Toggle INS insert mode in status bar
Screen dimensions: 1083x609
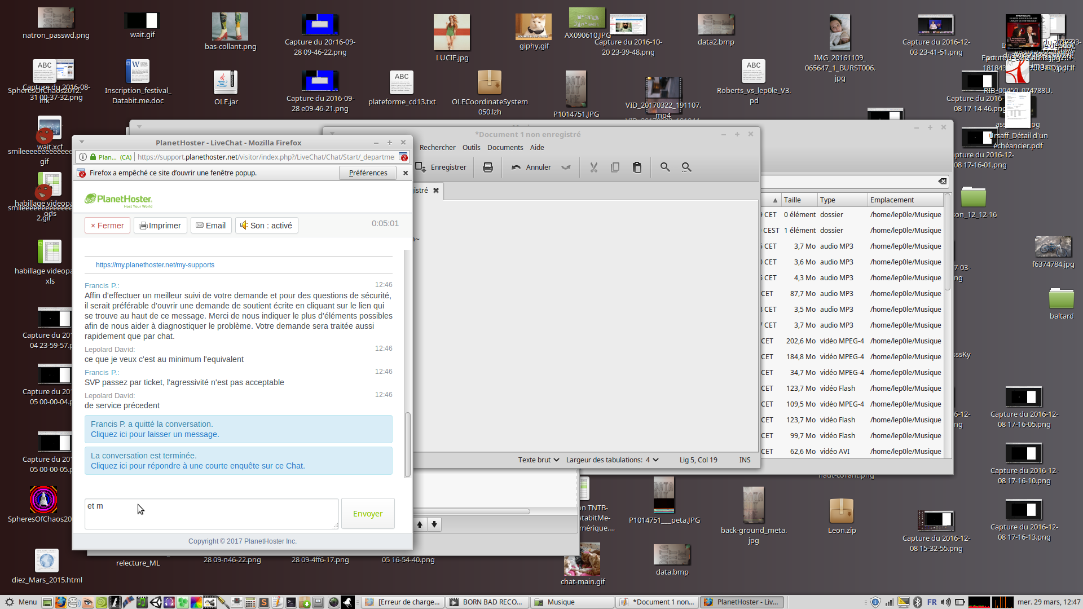pos(745,460)
